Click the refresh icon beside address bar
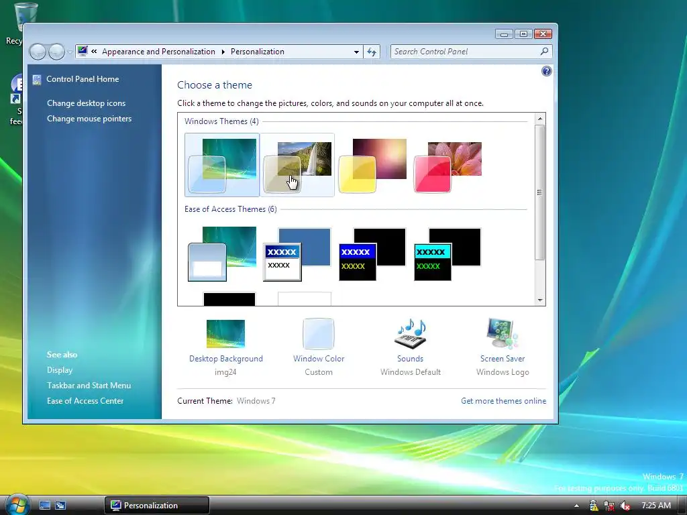 tap(372, 52)
